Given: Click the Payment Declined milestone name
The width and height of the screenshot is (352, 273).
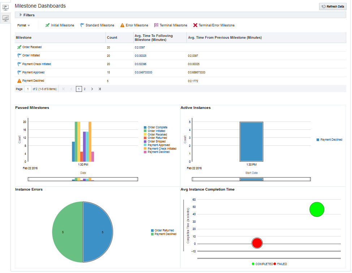Looking at the screenshot, I should tap(33, 81).
